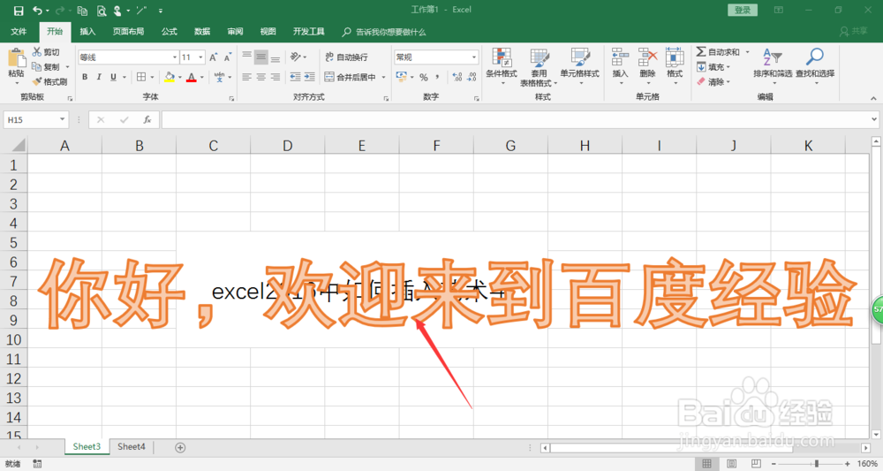Open borders dropdown arrow
The width and height of the screenshot is (883, 471).
tap(152, 77)
